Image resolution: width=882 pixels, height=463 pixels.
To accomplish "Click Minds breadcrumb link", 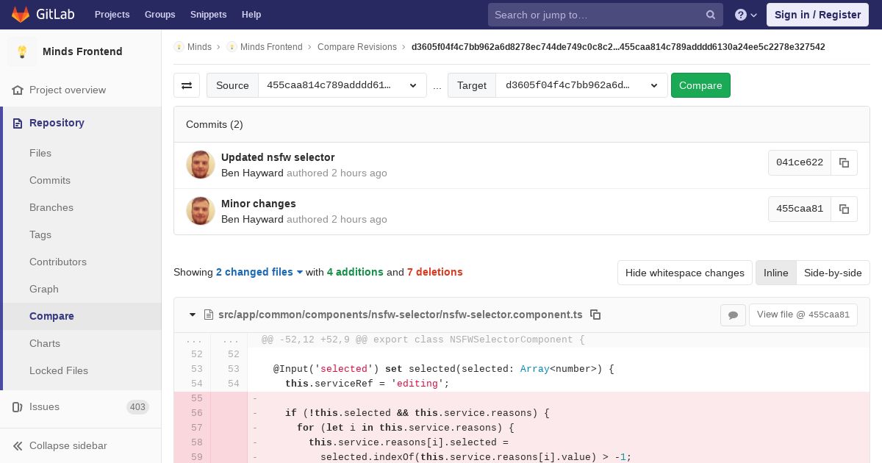I will click(199, 46).
